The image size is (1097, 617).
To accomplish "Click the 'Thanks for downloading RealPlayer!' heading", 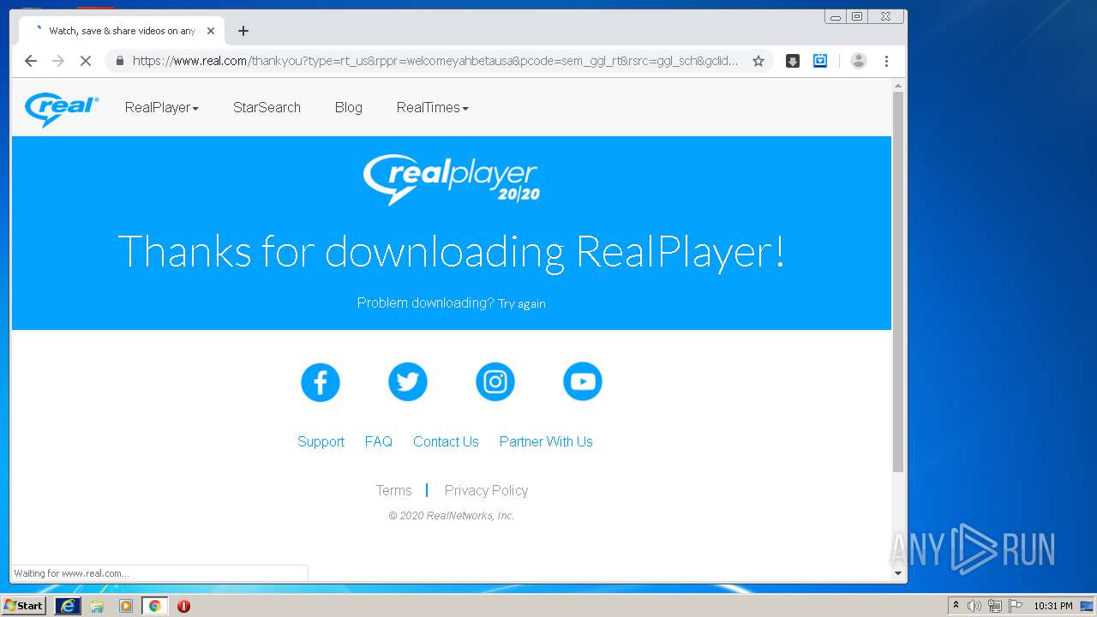I will tap(452, 252).
